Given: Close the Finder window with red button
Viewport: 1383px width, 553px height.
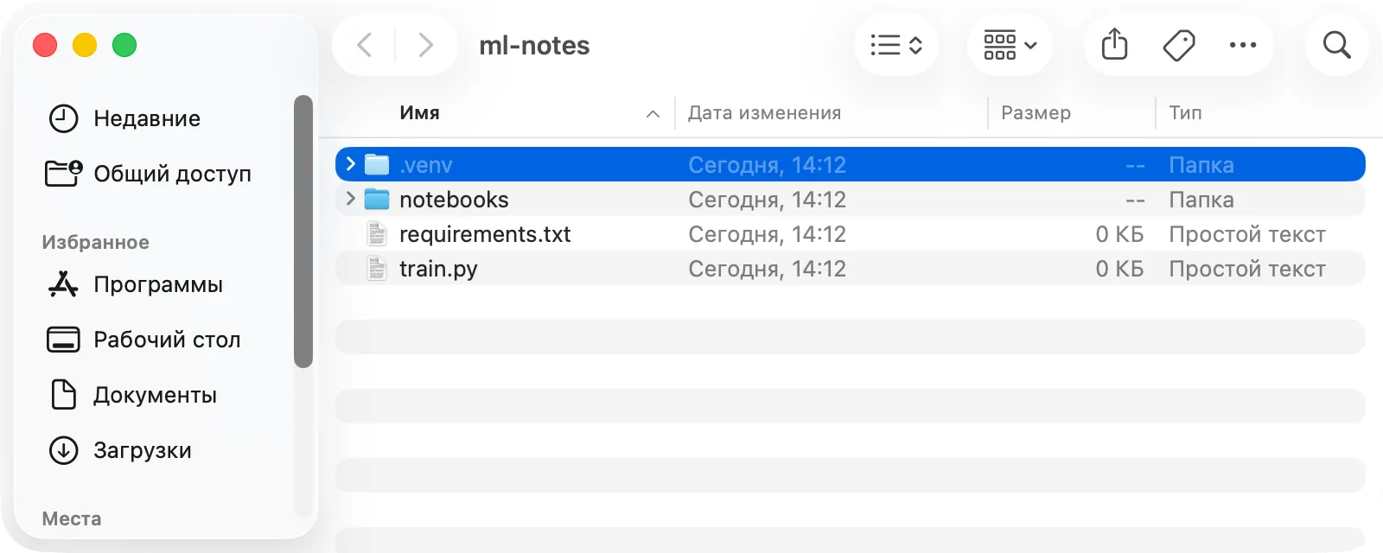Looking at the screenshot, I should pyautogui.click(x=45, y=45).
